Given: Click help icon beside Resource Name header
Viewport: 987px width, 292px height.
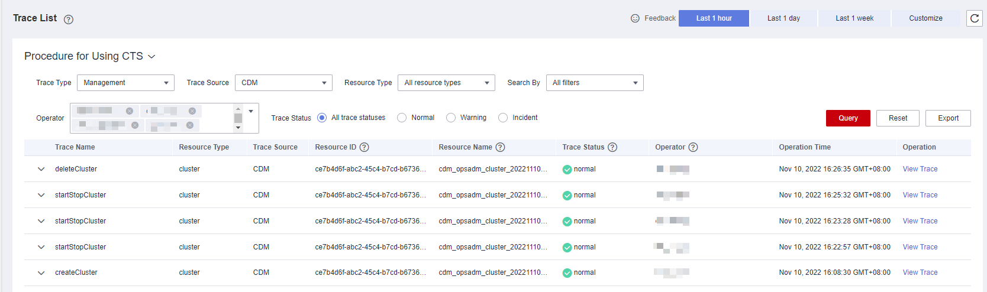Looking at the screenshot, I should click(500, 147).
